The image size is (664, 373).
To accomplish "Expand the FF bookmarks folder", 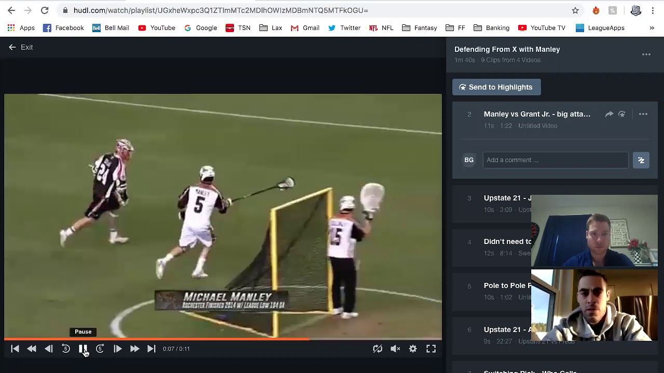I will click(x=455, y=28).
